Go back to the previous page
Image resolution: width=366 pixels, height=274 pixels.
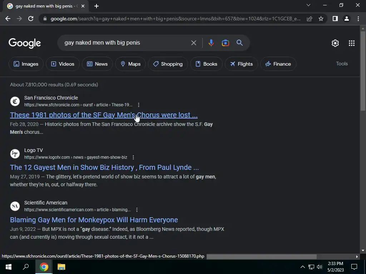click(8, 19)
